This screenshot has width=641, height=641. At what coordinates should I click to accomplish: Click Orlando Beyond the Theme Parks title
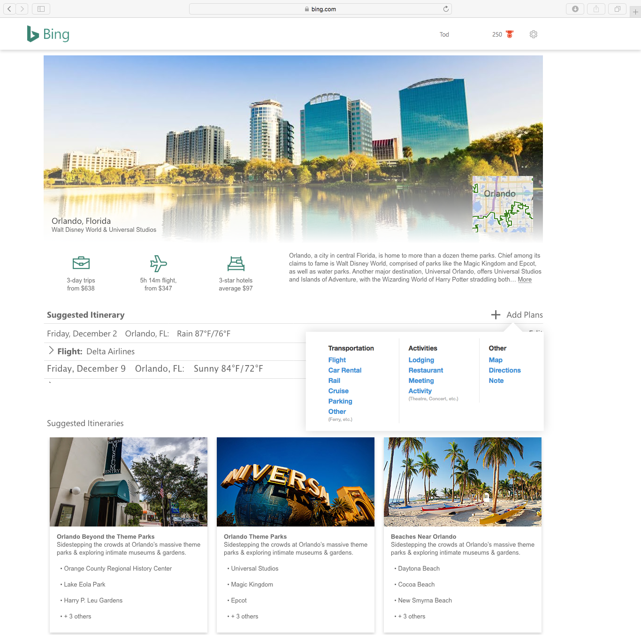pyautogui.click(x=106, y=536)
